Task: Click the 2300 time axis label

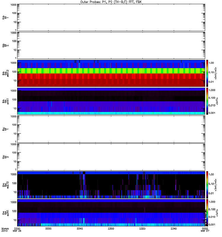Action: coord(111,229)
